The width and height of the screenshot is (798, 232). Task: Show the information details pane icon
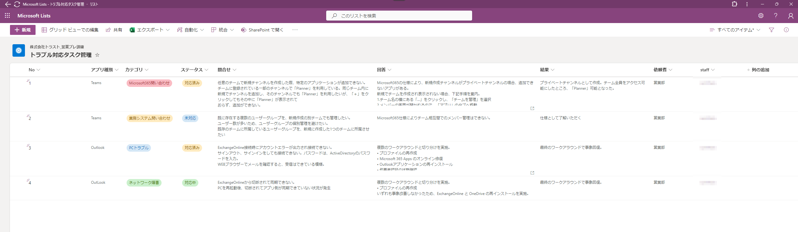point(786,30)
